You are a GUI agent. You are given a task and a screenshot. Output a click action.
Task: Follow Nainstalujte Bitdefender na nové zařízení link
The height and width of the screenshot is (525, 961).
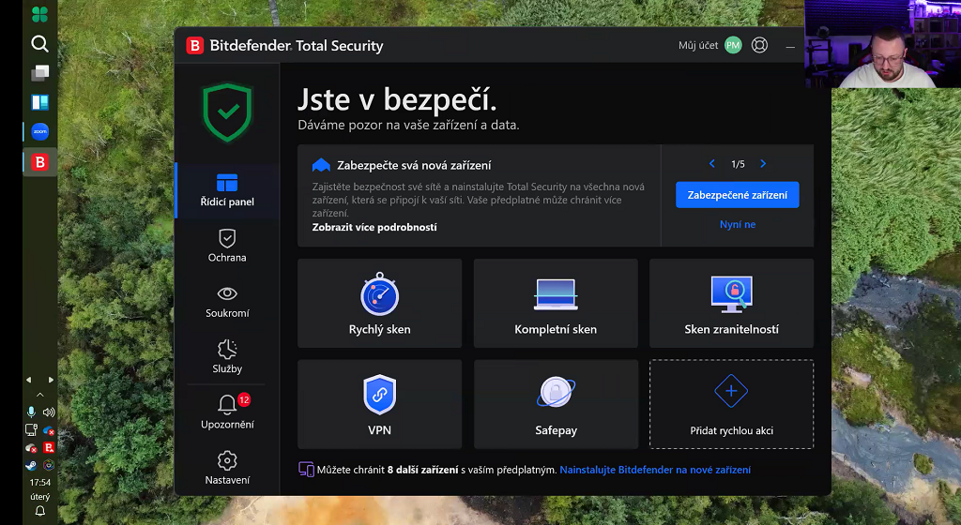pyautogui.click(x=655, y=470)
